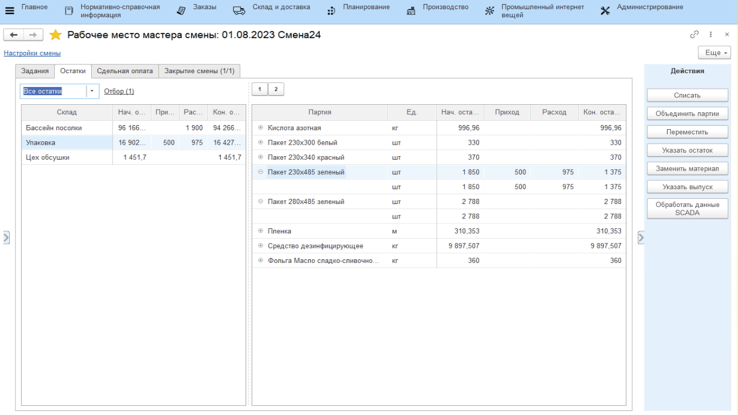Copy link using the chain icon
738x415 pixels.
pos(694,35)
